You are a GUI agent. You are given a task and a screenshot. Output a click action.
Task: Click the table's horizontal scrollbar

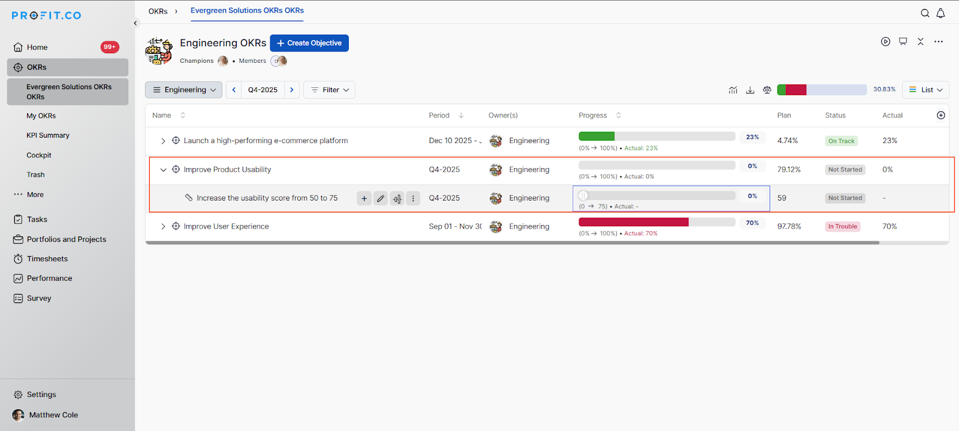click(512, 242)
